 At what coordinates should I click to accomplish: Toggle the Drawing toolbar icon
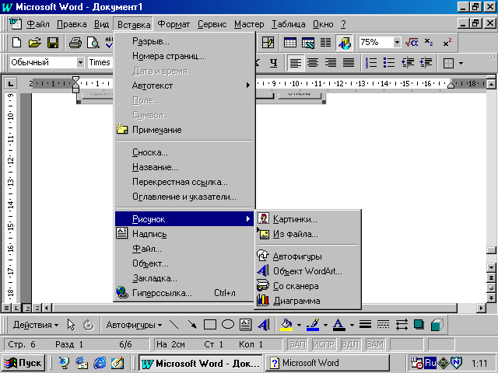point(344,43)
